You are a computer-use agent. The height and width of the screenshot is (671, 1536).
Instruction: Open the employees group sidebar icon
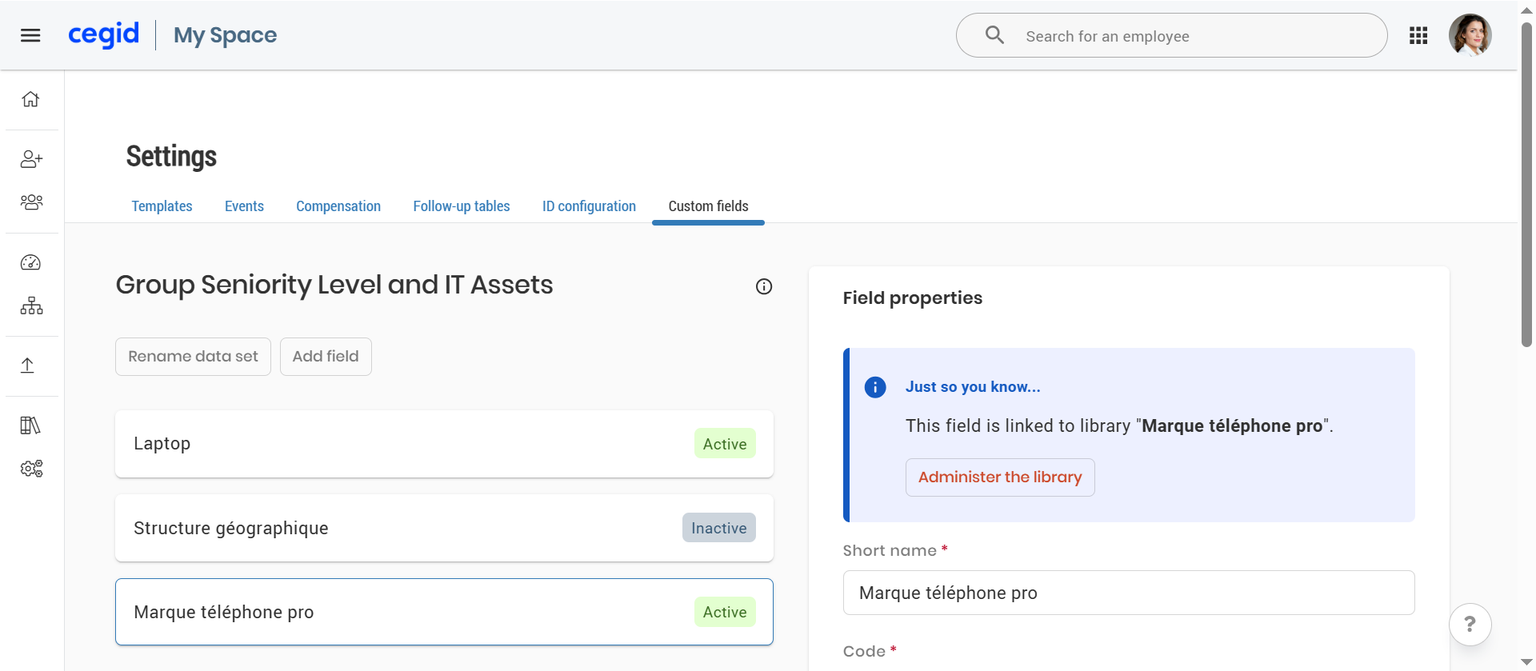[31, 202]
